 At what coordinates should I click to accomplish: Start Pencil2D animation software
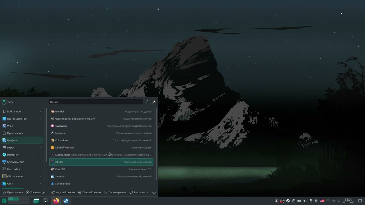101,169
